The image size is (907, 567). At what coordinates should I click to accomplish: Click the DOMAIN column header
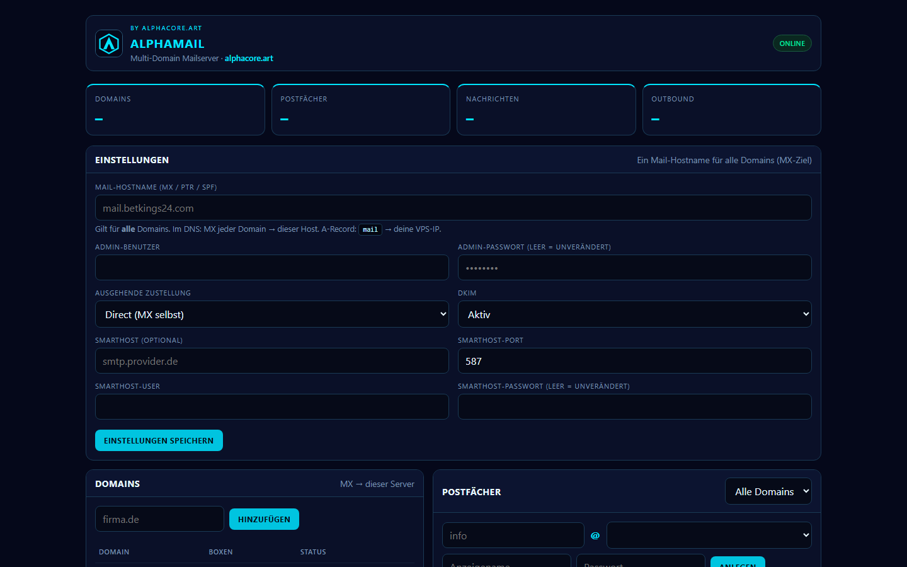[x=114, y=552]
